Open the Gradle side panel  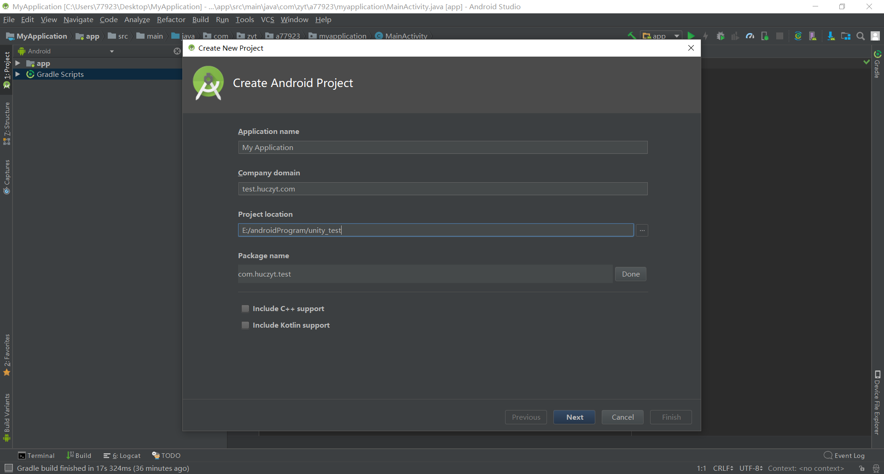(x=878, y=64)
